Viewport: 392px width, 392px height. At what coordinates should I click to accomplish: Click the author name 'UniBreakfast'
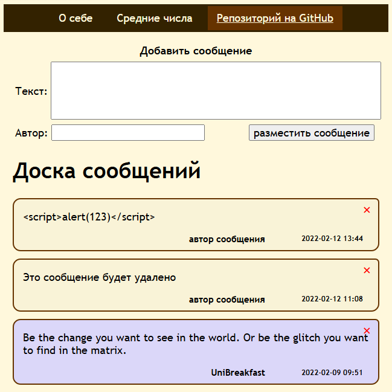(238, 373)
